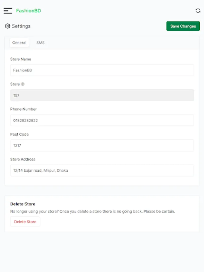Click the Phone Number label
The width and height of the screenshot is (204, 272).
pyautogui.click(x=23, y=109)
